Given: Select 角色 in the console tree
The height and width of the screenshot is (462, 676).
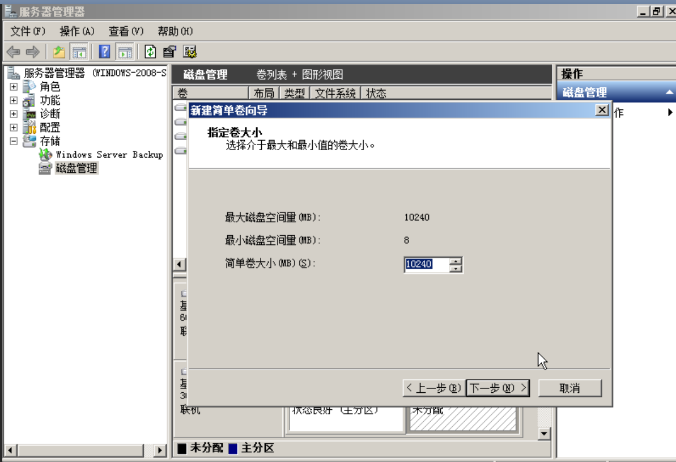Looking at the screenshot, I should (x=50, y=87).
